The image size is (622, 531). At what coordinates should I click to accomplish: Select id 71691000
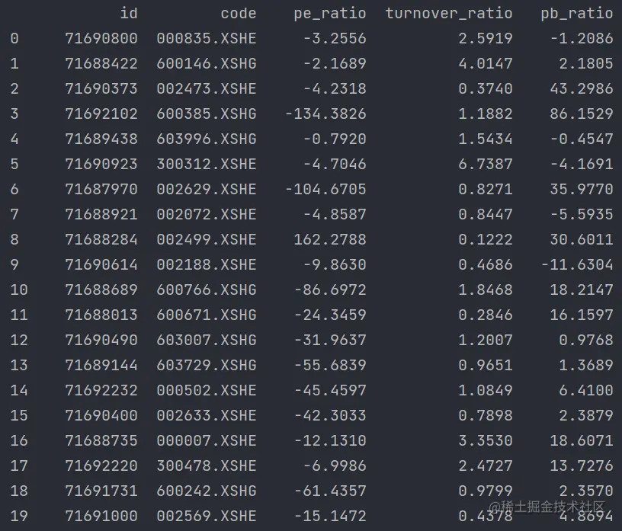point(101,516)
